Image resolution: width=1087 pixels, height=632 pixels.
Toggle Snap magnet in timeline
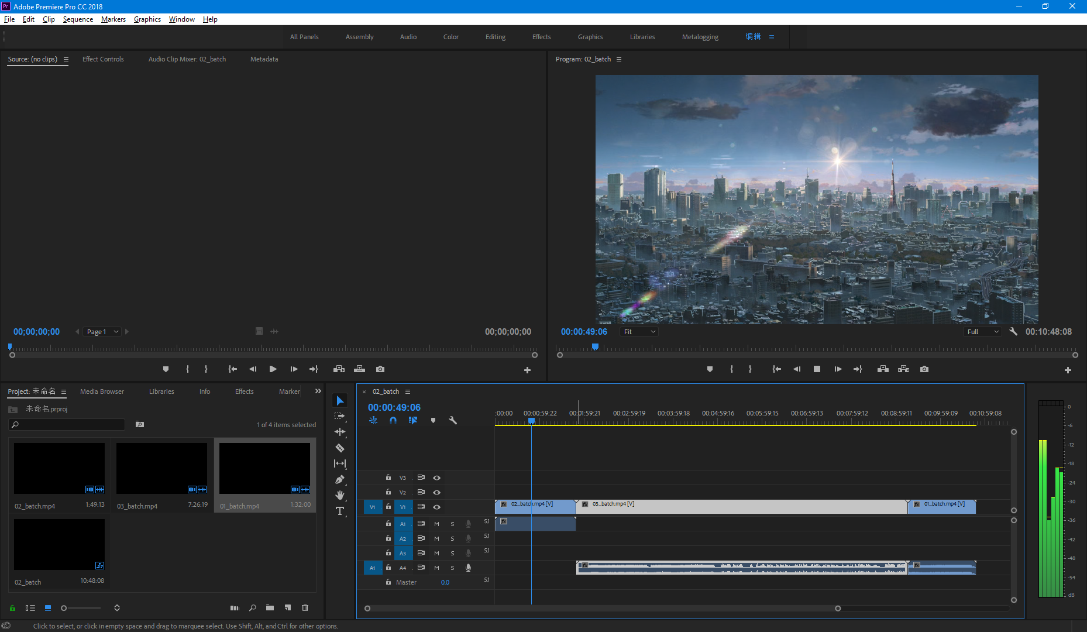[x=393, y=420]
